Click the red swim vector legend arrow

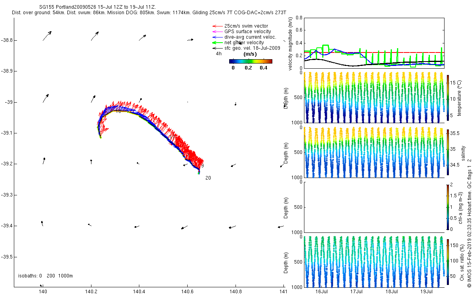pyautogui.click(x=217, y=26)
